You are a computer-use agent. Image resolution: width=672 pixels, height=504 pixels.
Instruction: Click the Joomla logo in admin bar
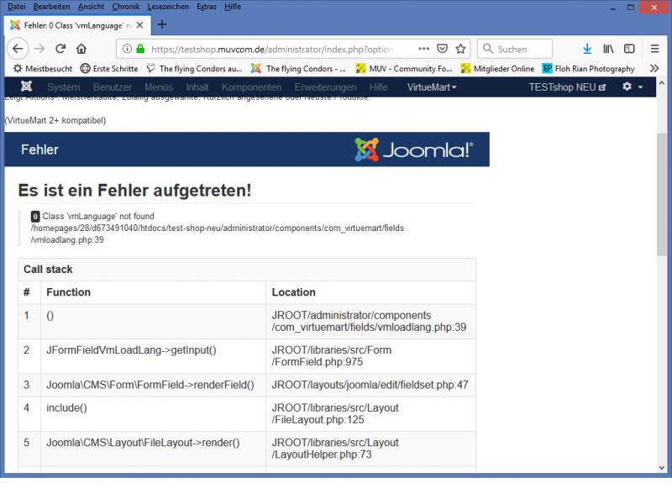pos(27,87)
